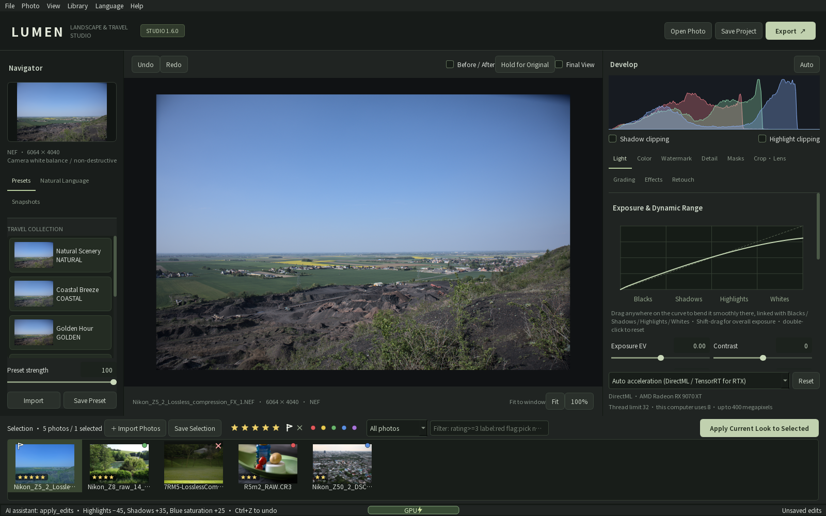This screenshot has width=826, height=516.
Task: Apply the green color label
Action: [x=333, y=428]
